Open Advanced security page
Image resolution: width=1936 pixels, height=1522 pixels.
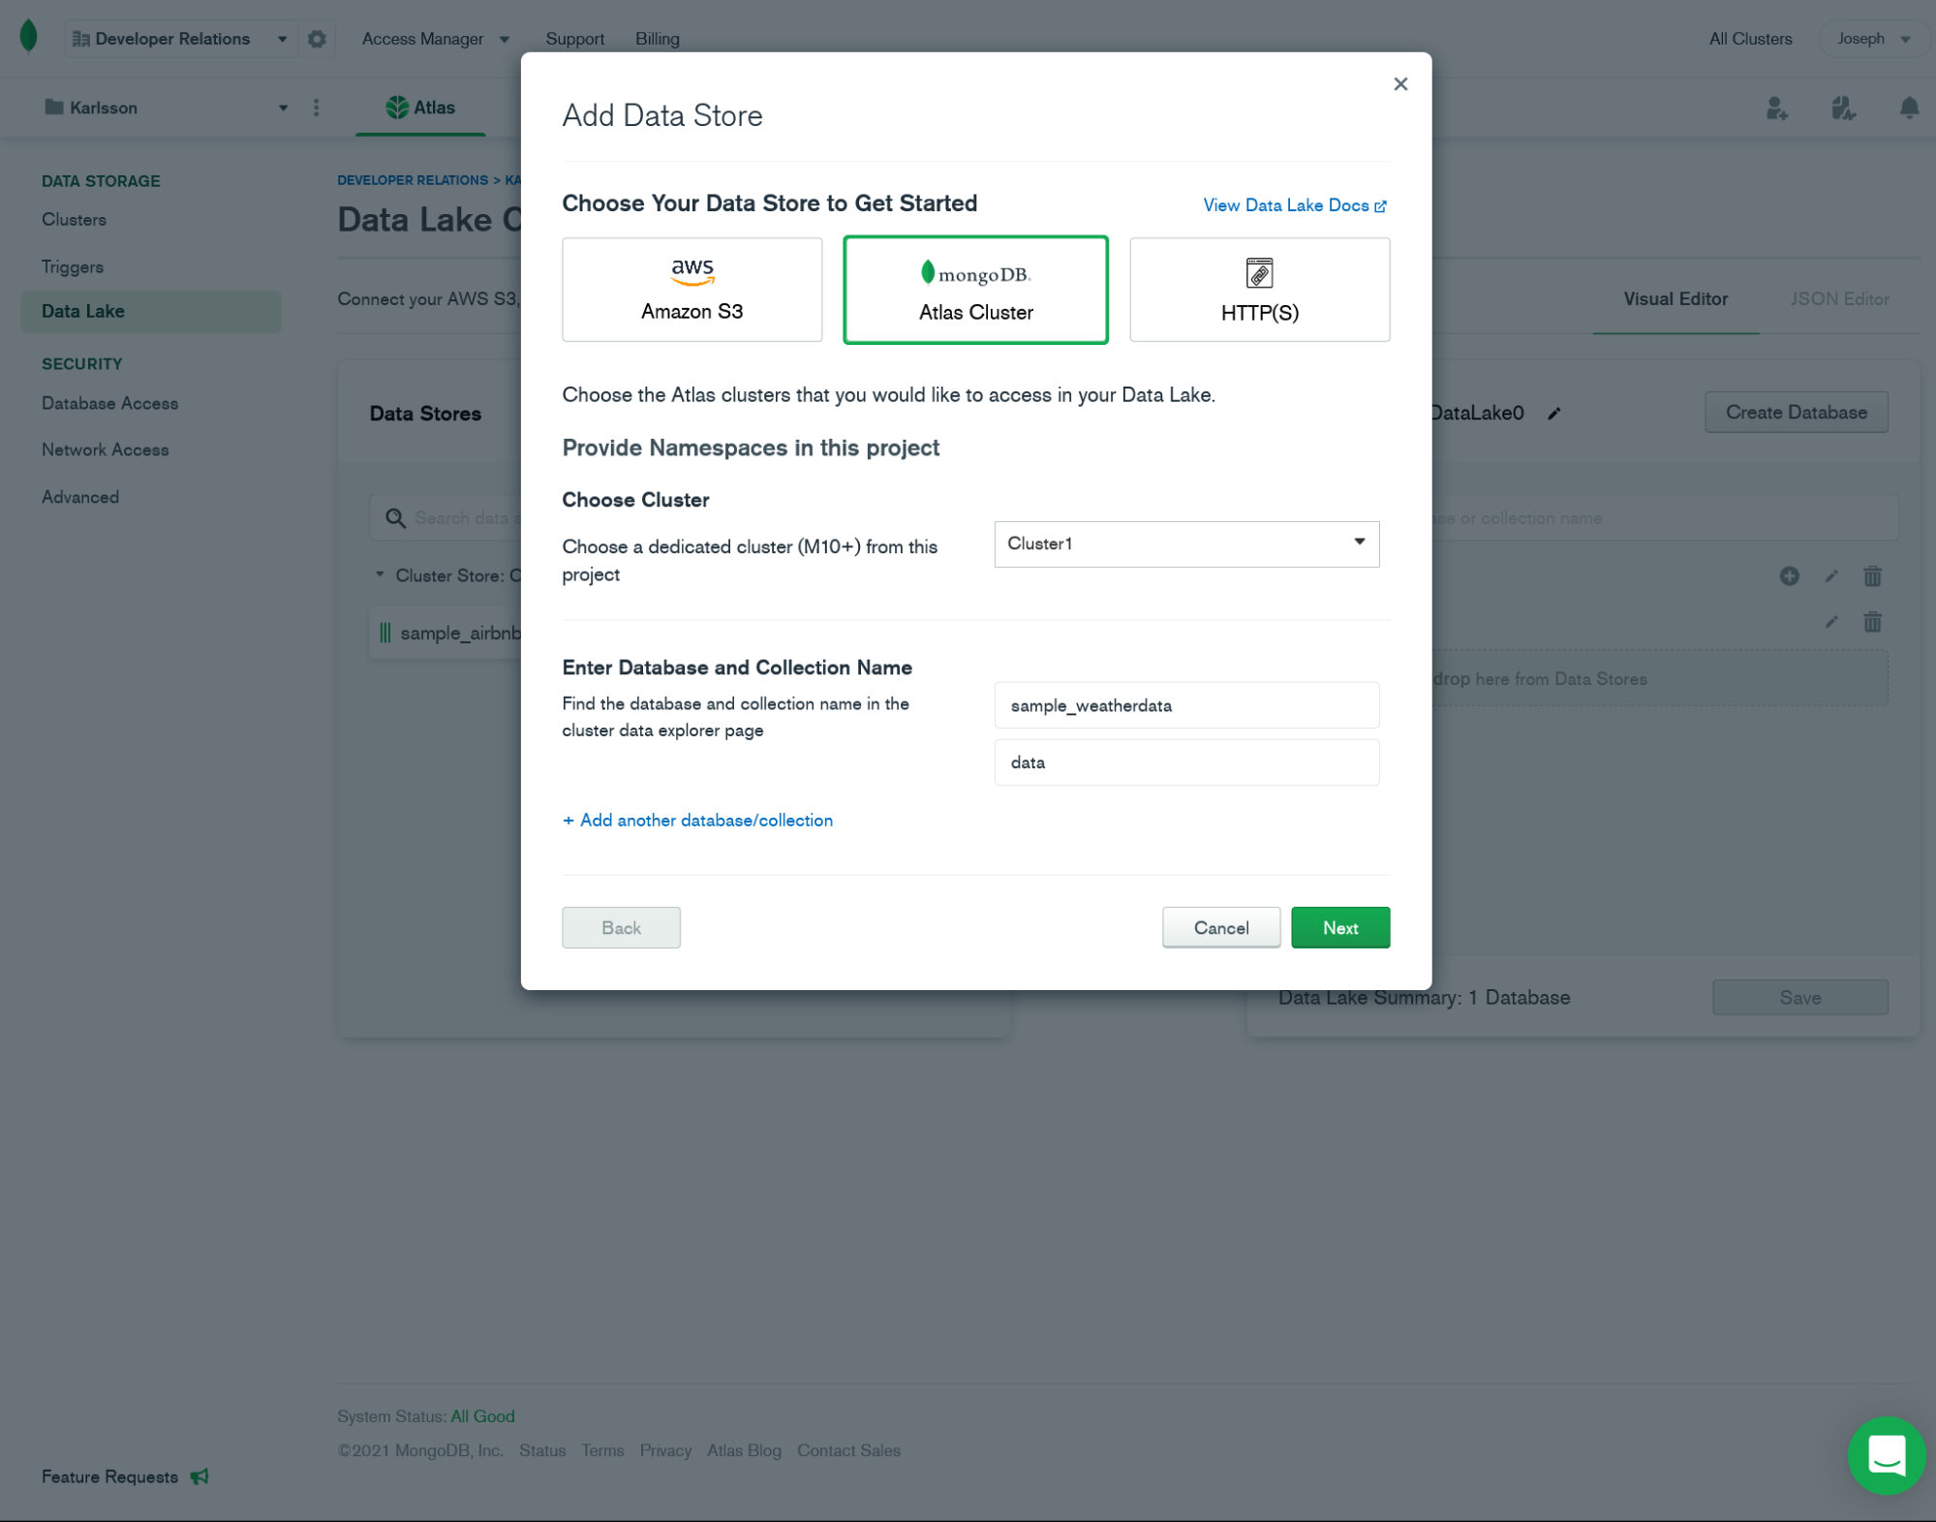pyautogui.click(x=80, y=497)
